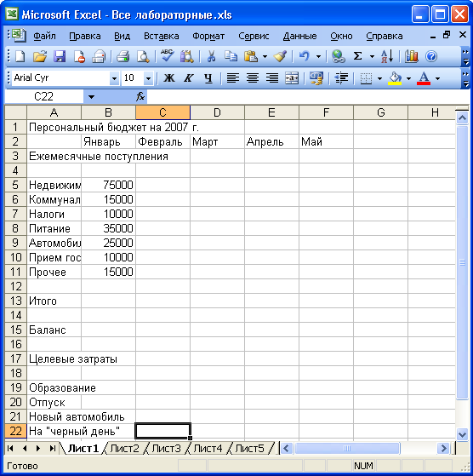Viewport: 473px width, 476px height.
Task: Toggle bold Ж formatting
Action: click(169, 78)
